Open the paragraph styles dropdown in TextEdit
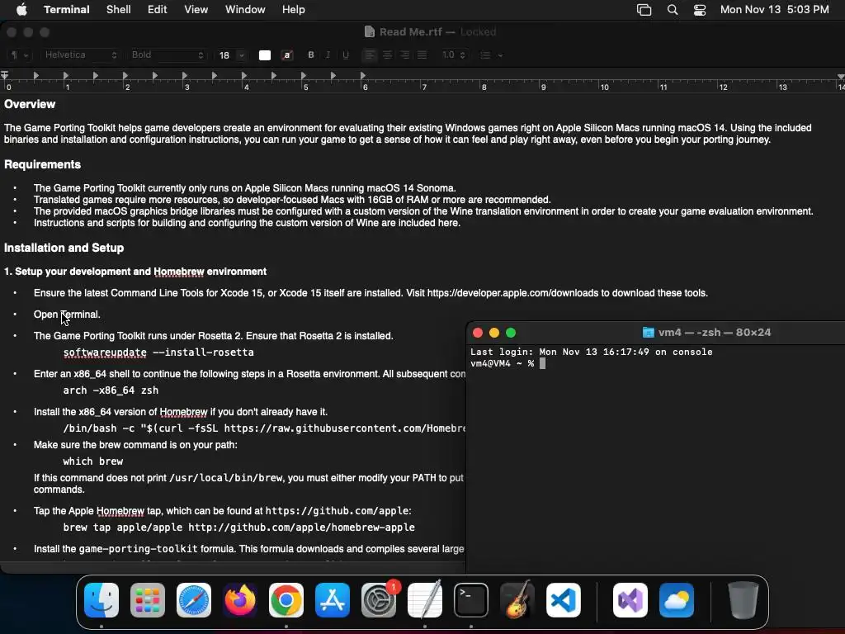This screenshot has height=634, width=845. coord(20,55)
